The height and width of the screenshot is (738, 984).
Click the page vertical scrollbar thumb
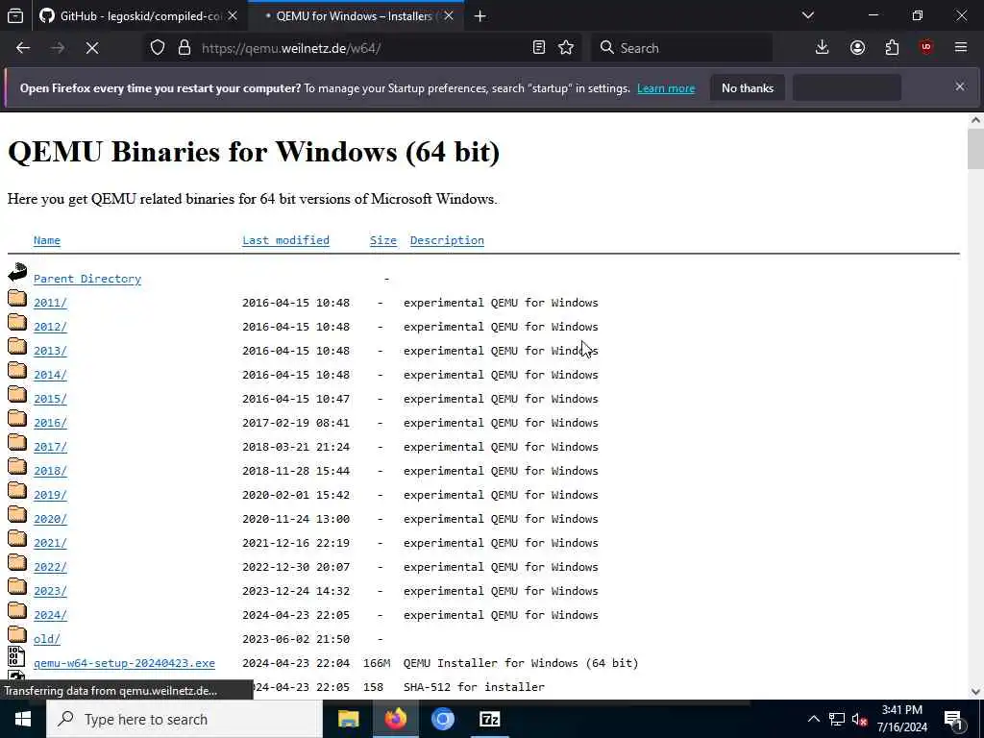pos(975,149)
